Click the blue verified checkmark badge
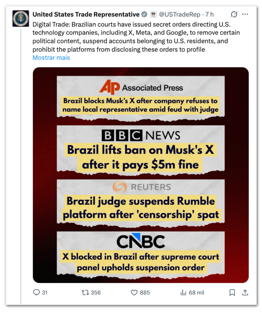 pos(144,14)
